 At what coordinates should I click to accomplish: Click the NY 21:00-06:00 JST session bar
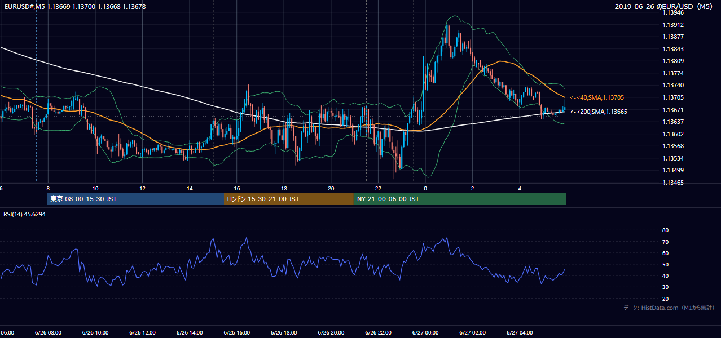(x=460, y=199)
